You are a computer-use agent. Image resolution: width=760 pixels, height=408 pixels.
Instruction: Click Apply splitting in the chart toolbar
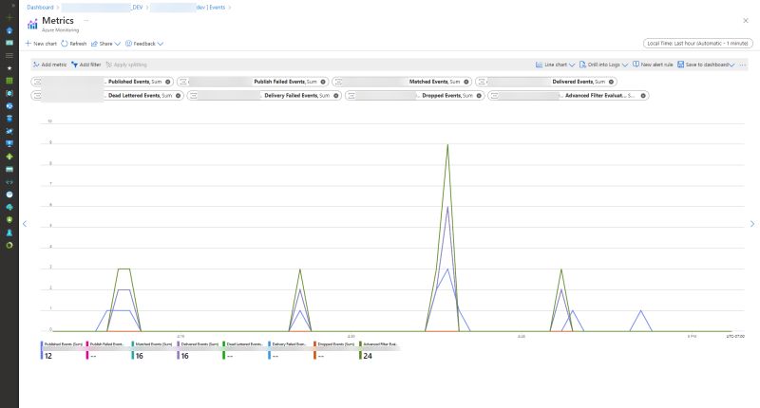coord(126,65)
